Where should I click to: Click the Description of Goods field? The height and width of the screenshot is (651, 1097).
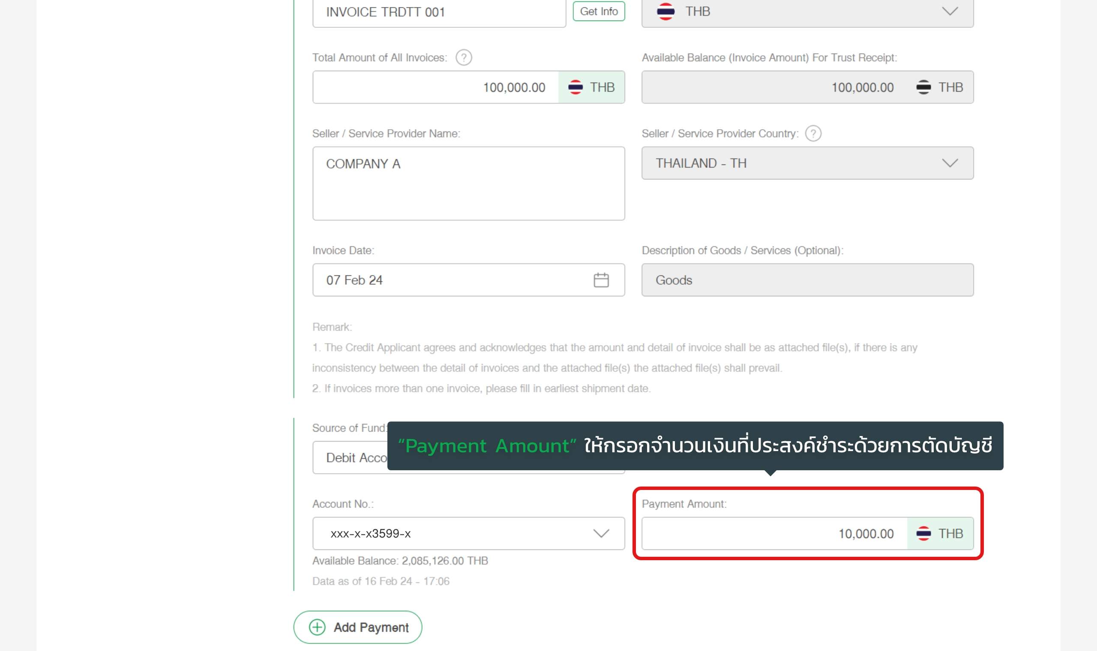807,280
